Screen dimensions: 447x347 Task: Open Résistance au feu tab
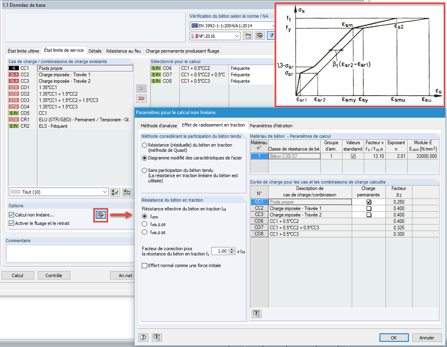point(123,51)
